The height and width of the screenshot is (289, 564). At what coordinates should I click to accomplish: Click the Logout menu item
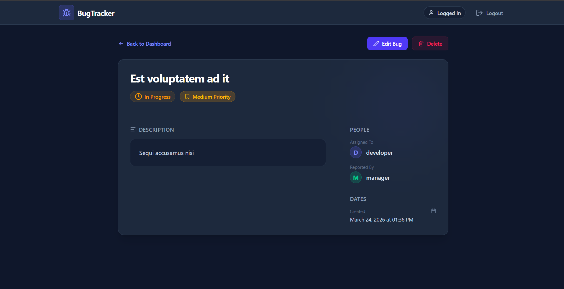(494, 13)
